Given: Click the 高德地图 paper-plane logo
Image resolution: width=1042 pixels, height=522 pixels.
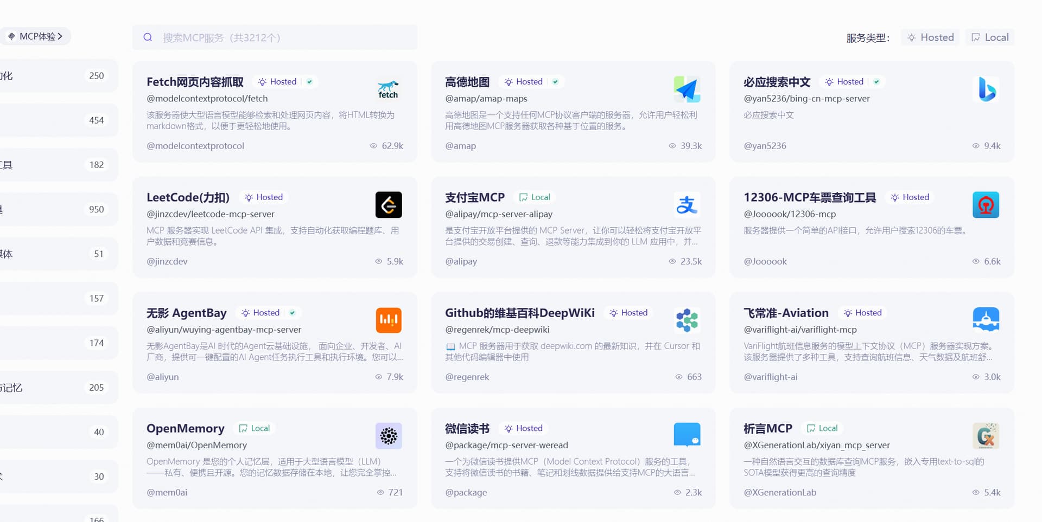Looking at the screenshot, I should pos(687,89).
